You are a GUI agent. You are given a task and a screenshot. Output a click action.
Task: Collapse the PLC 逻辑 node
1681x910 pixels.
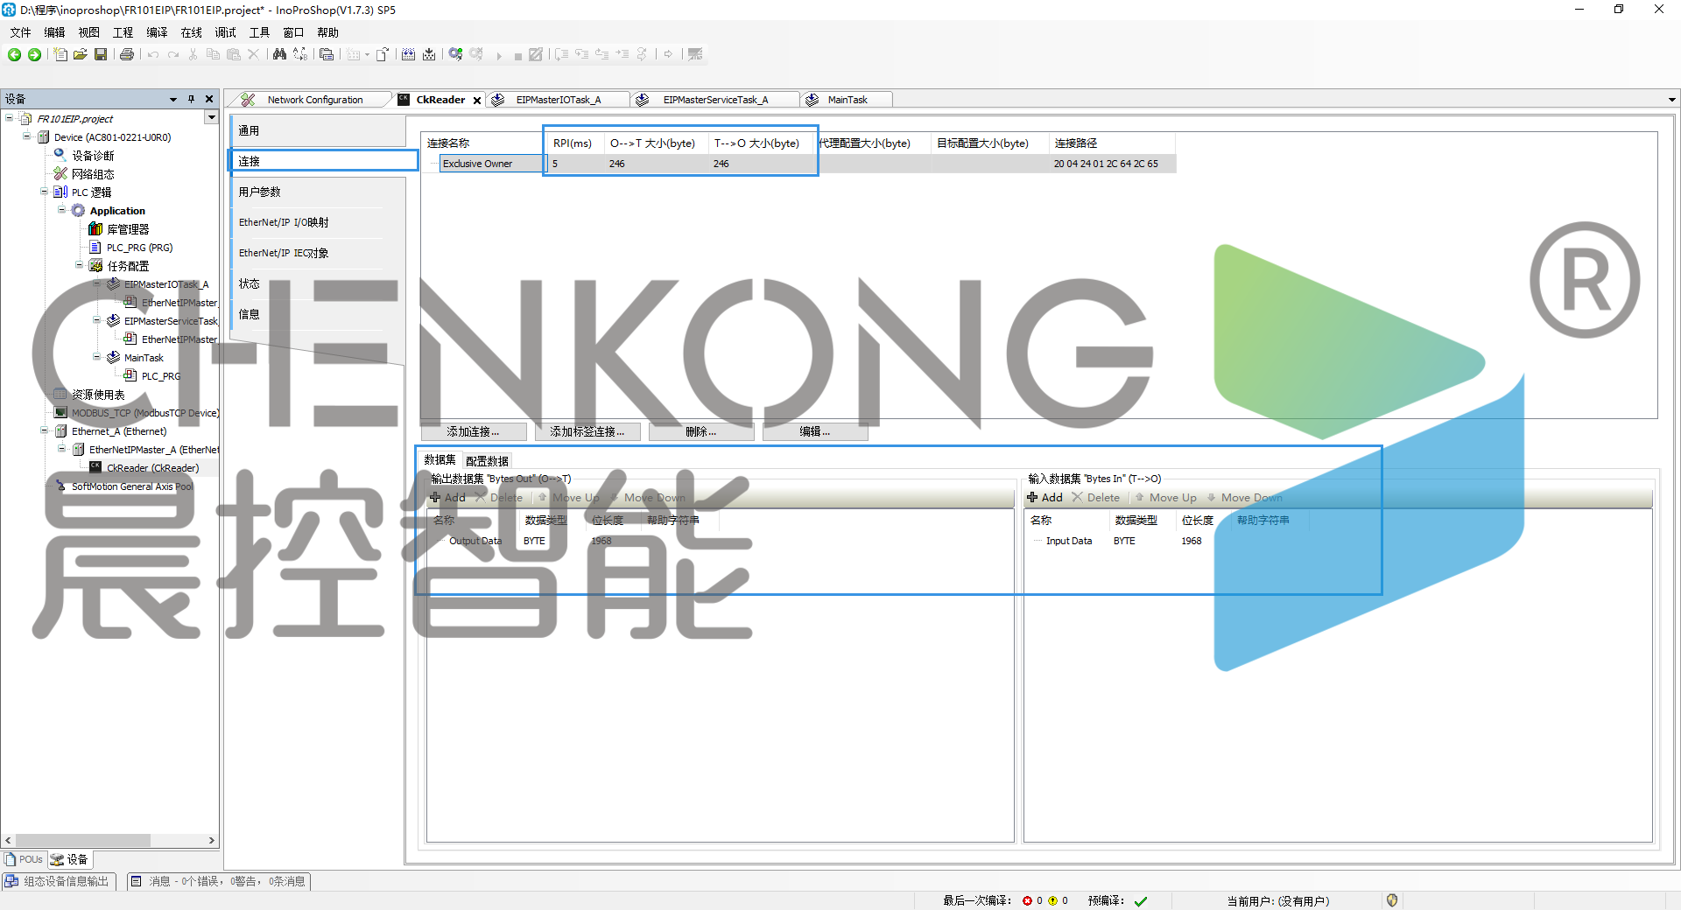(45, 192)
